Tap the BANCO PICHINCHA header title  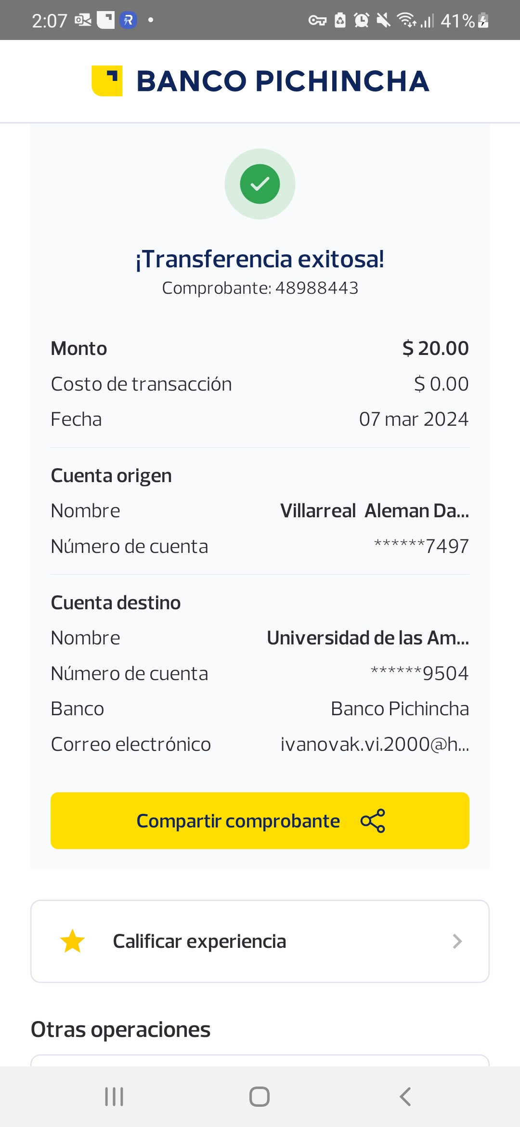(x=283, y=81)
